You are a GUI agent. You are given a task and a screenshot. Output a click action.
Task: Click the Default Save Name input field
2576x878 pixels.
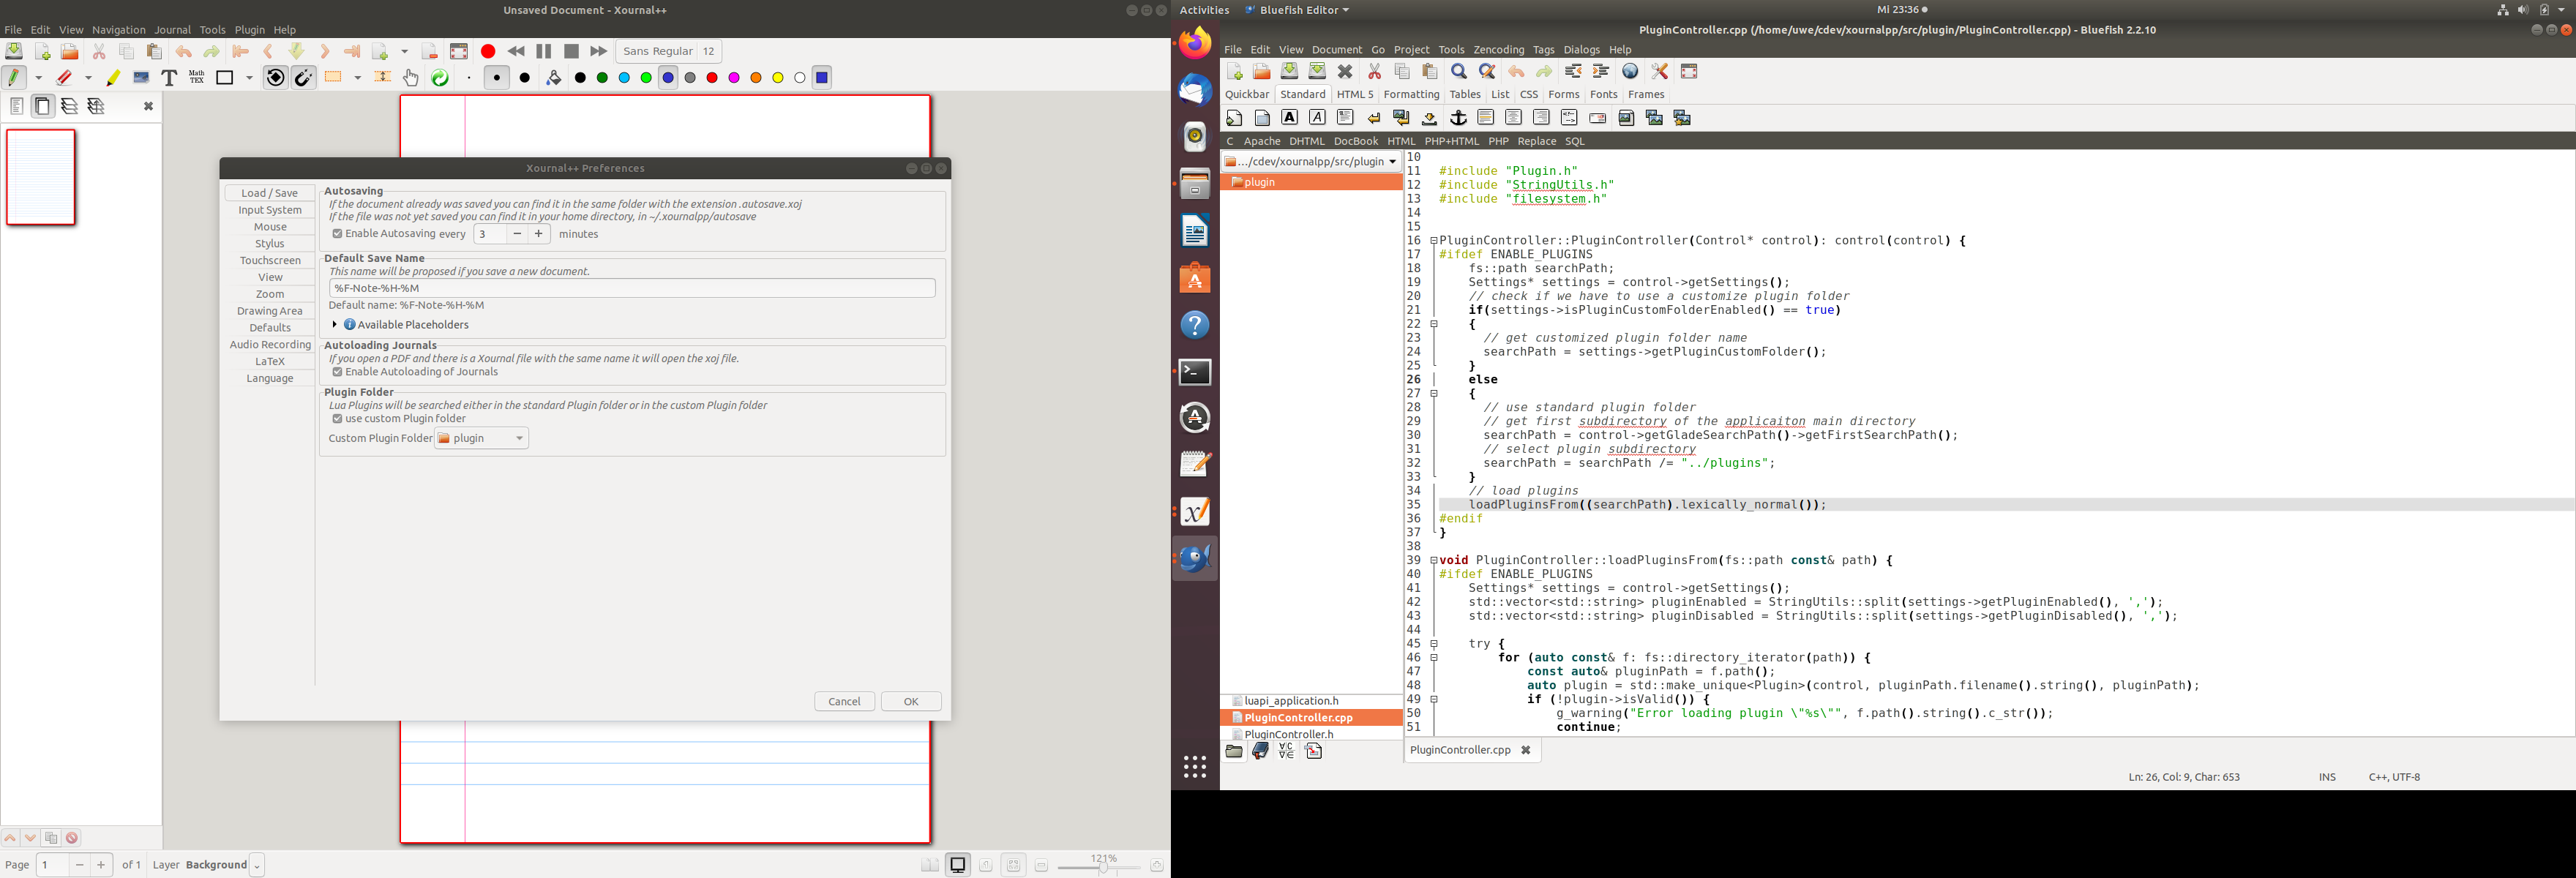[632, 288]
